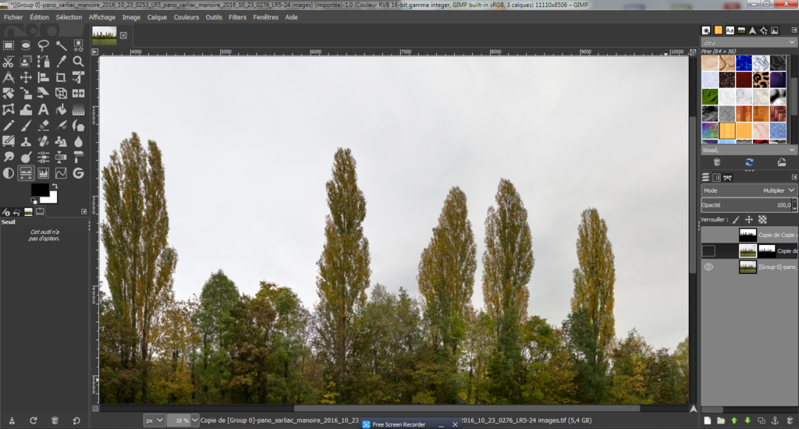Open patterns dock configuration menu
The height and width of the screenshot is (429, 799).
click(794, 30)
